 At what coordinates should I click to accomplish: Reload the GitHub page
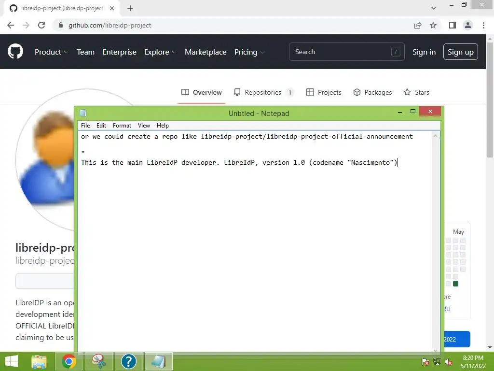(41, 25)
